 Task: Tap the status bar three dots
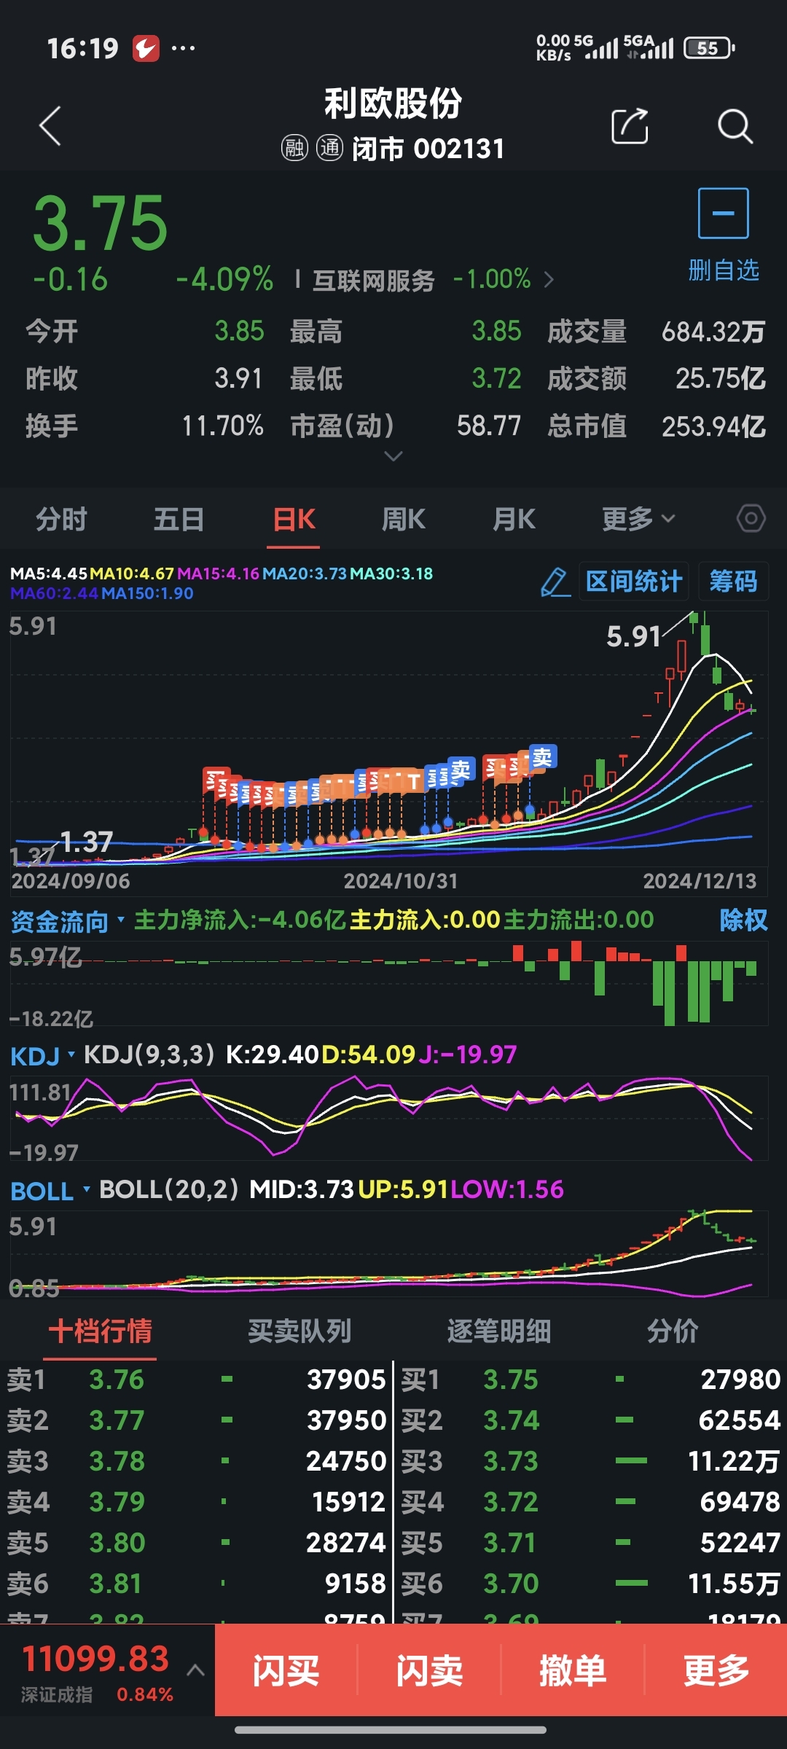click(183, 48)
